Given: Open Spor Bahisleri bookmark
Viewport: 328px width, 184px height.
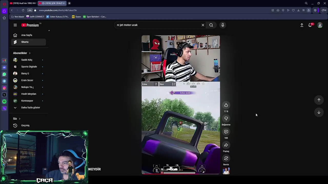Looking at the screenshot, I should (x=95, y=17).
